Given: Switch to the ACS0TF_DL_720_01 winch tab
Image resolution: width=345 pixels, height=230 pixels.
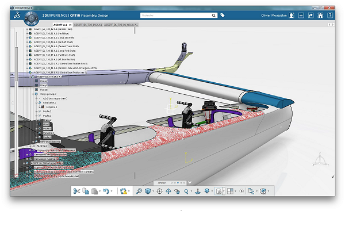Looking at the screenshot, I should click(x=121, y=25).
